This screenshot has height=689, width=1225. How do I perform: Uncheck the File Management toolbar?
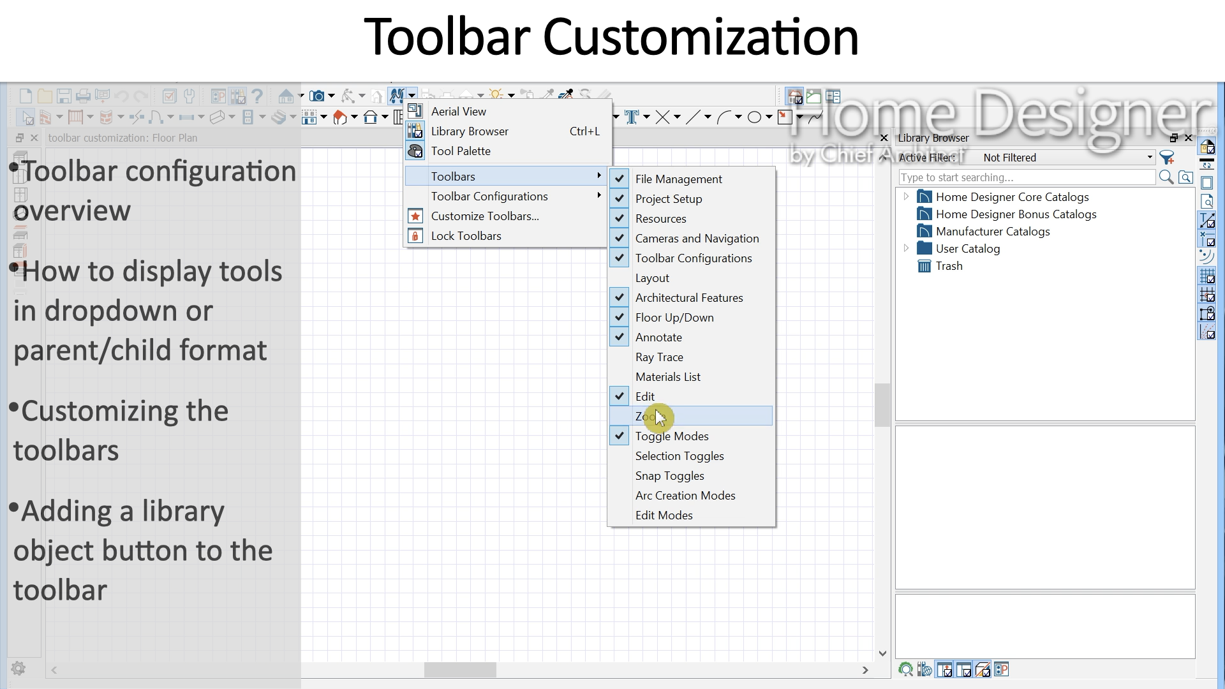click(678, 179)
